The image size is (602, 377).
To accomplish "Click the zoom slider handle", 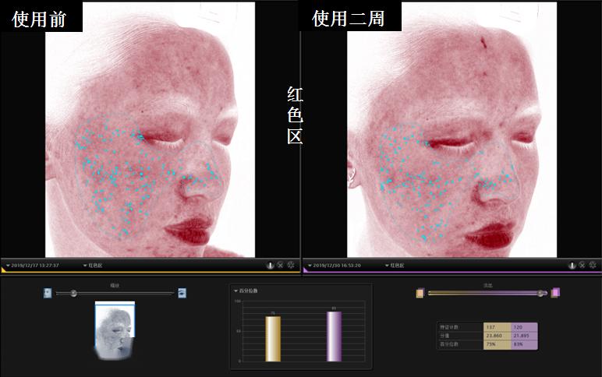I will 73,294.
